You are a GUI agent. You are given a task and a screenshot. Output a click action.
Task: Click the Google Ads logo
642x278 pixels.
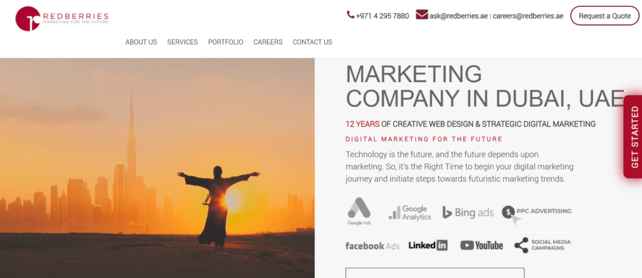click(359, 211)
